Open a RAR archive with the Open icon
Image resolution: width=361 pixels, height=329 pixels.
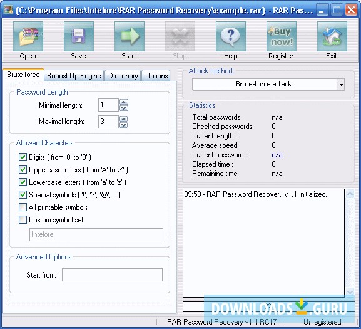(28, 36)
